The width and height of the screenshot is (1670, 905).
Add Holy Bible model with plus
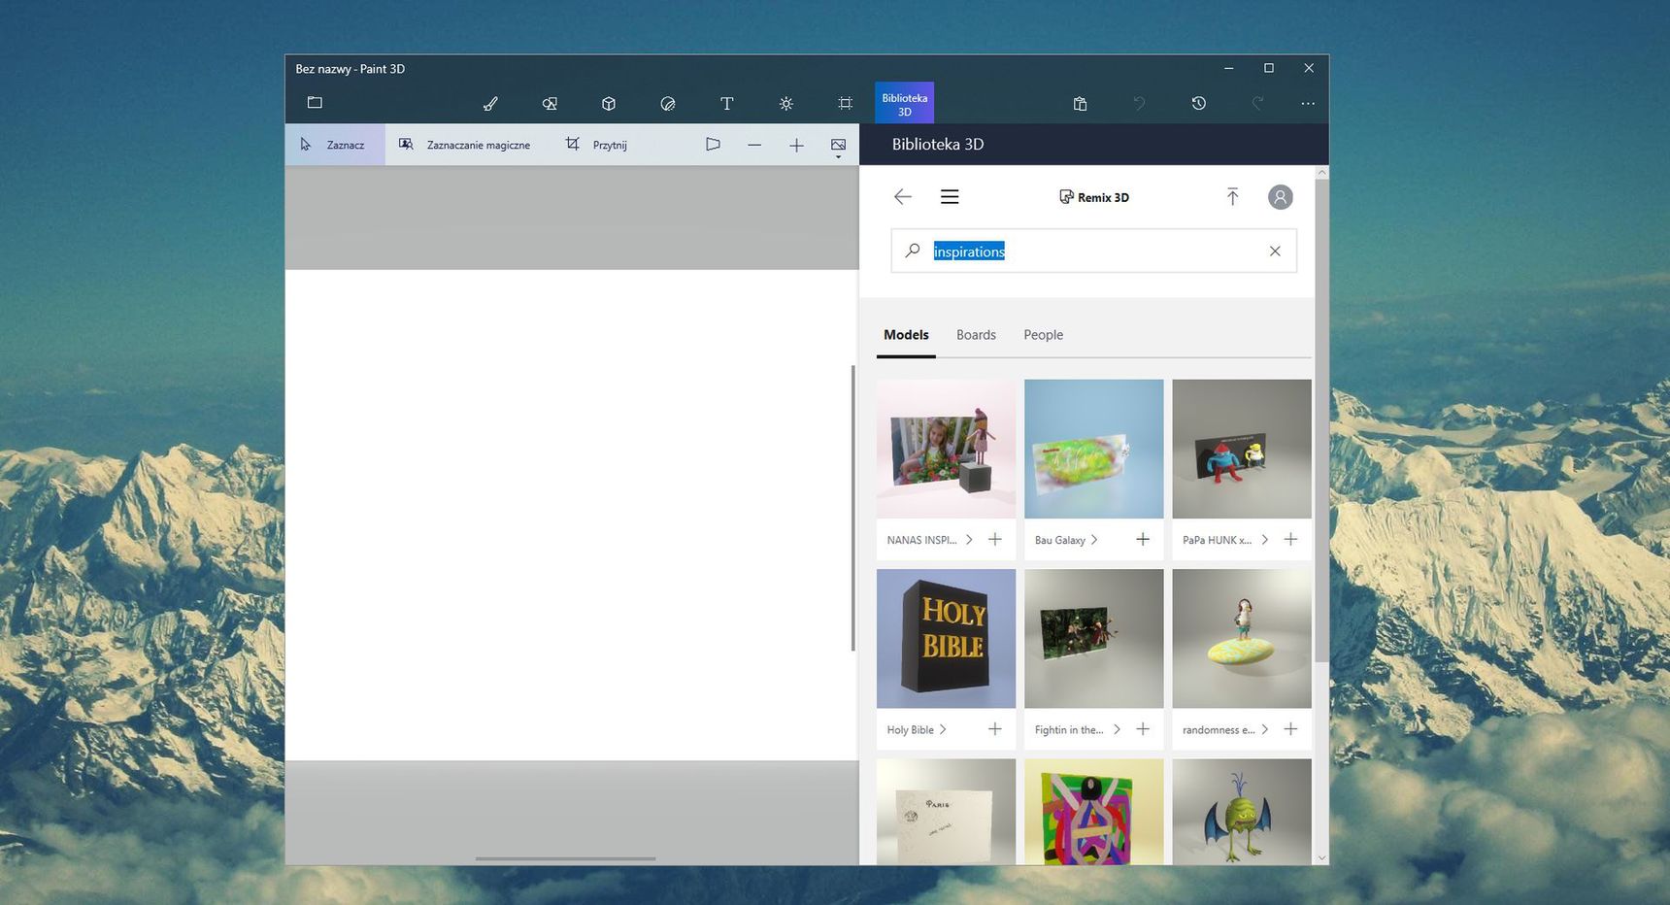[995, 729]
